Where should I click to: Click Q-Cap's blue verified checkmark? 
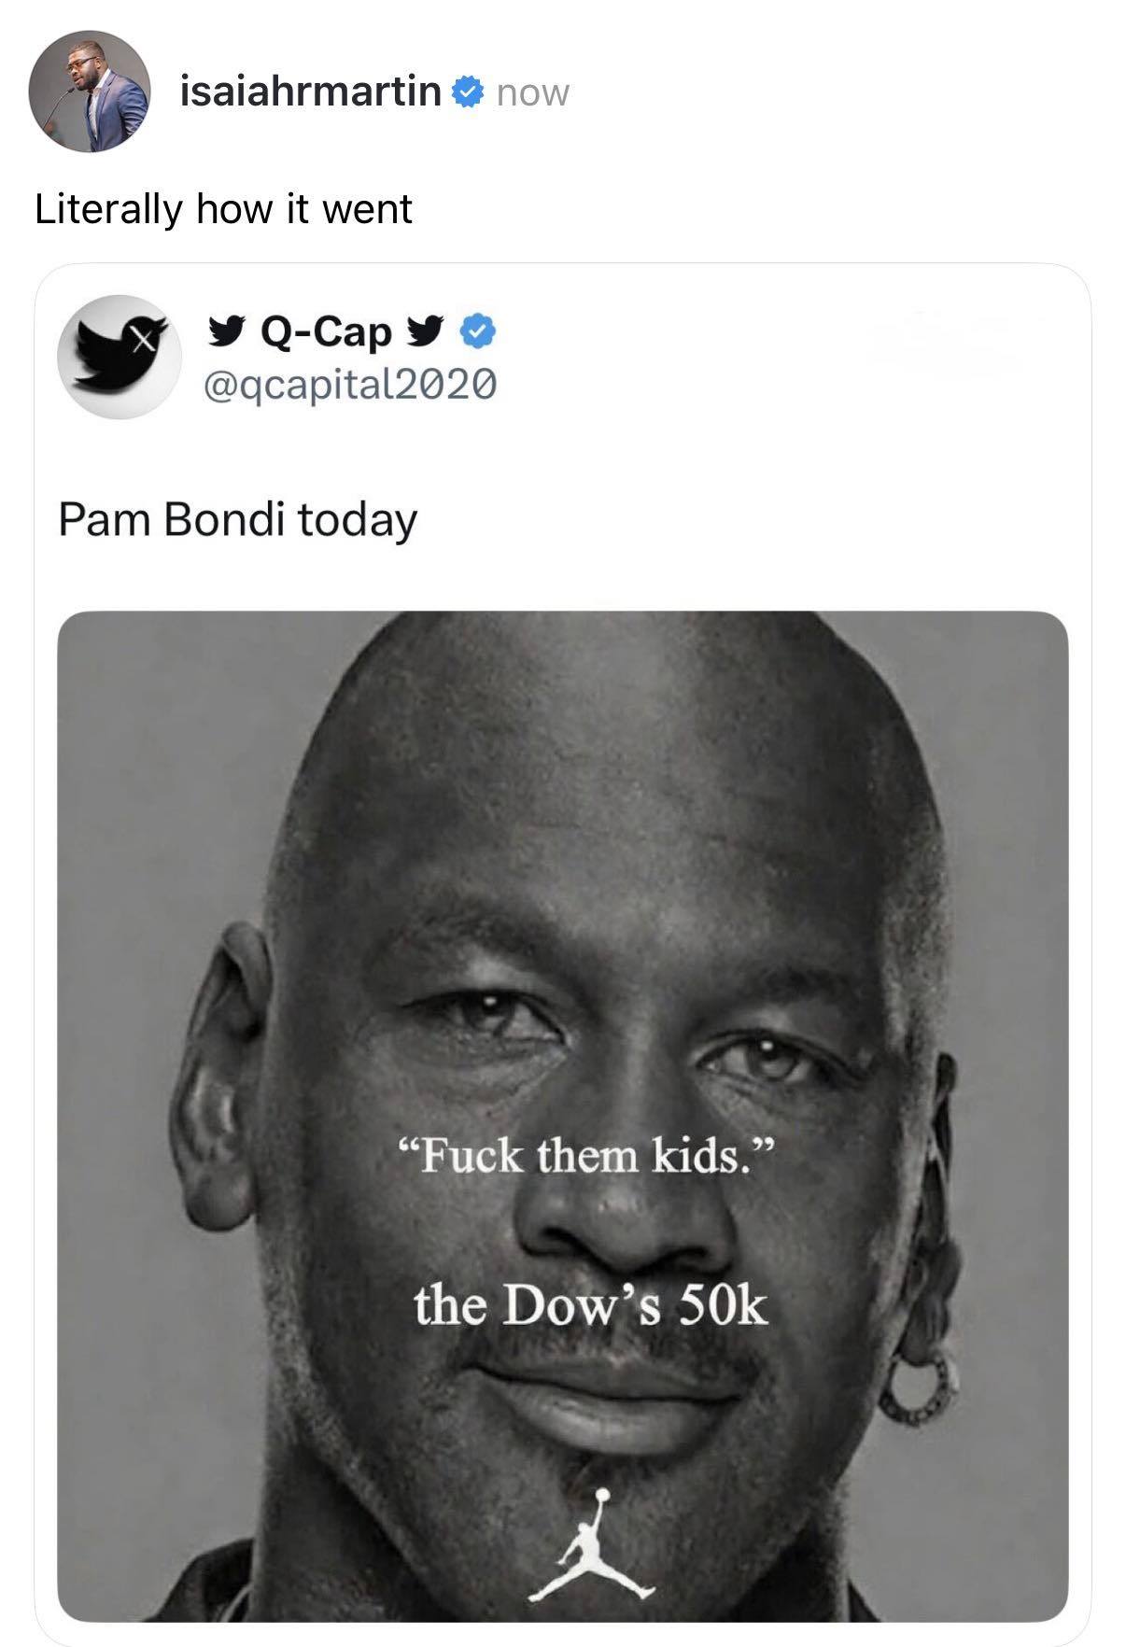(x=478, y=331)
